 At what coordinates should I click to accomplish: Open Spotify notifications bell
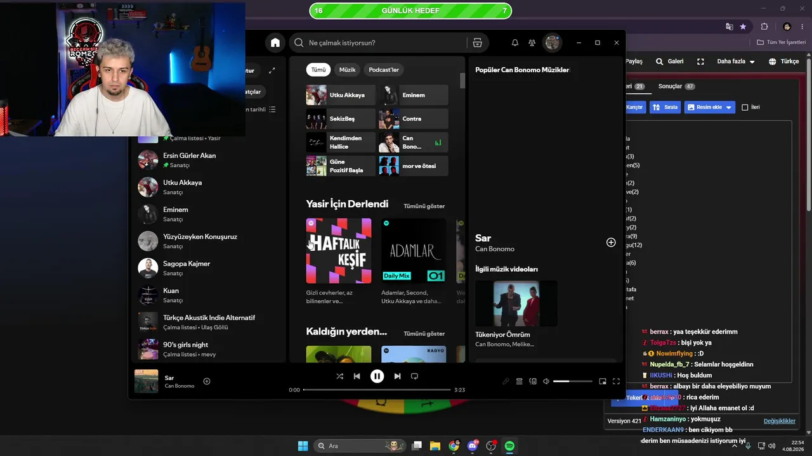pyautogui.click(x=515, y=42)
